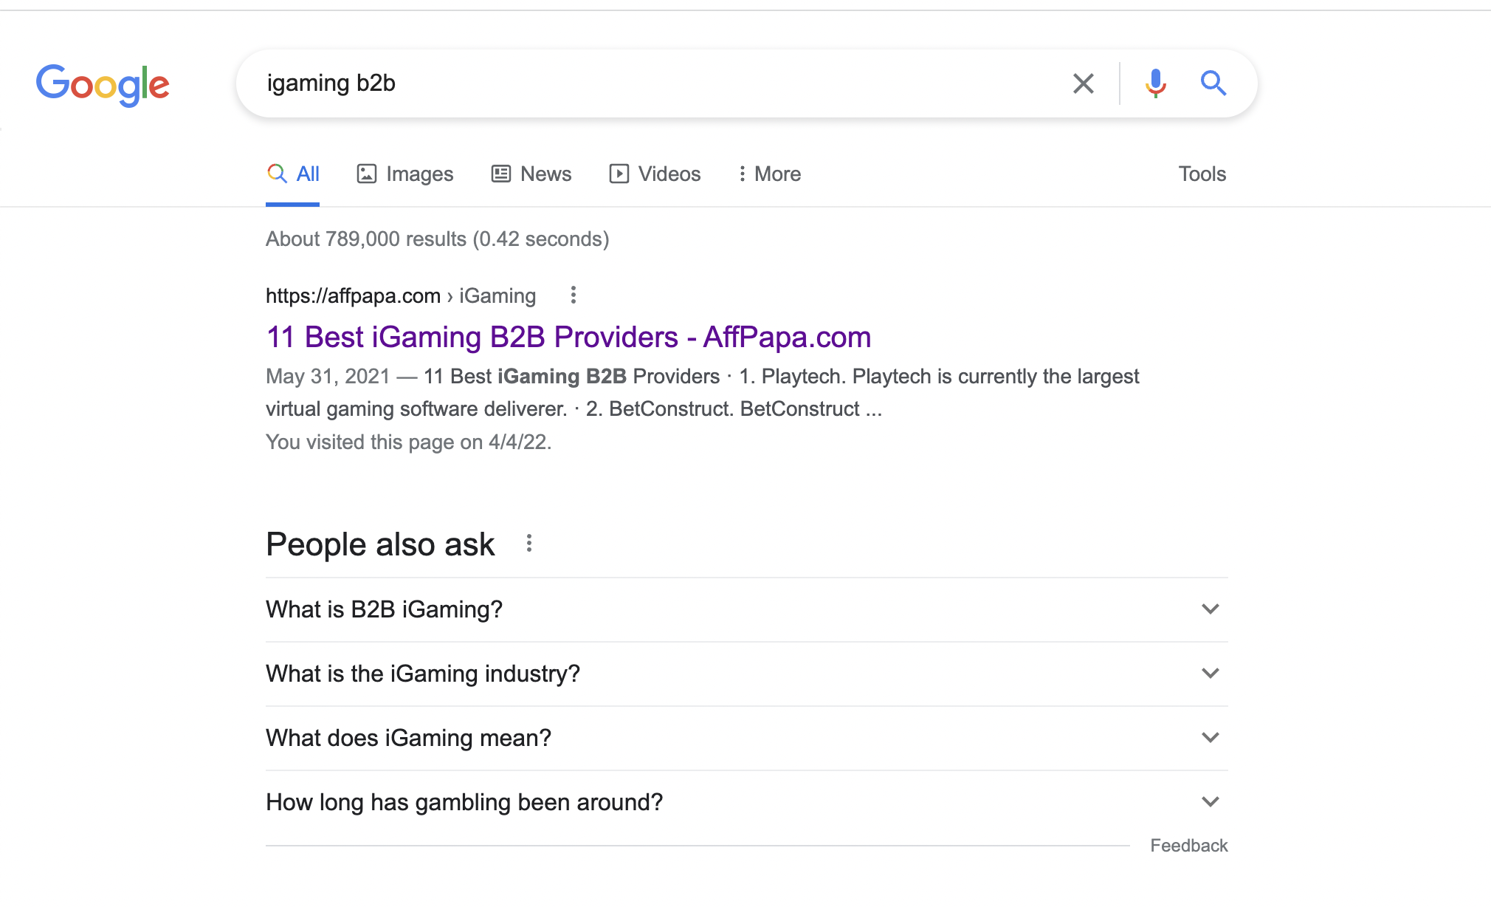Screen dimensions: 1491x907
Task: Select the All tab
Action: point(293,174)
